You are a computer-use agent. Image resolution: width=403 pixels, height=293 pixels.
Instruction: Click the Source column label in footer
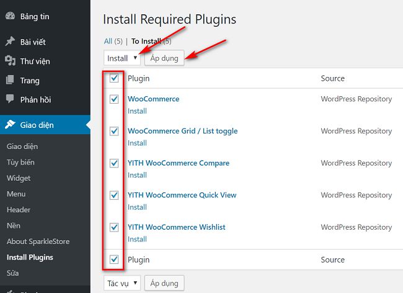coord(332,259)
